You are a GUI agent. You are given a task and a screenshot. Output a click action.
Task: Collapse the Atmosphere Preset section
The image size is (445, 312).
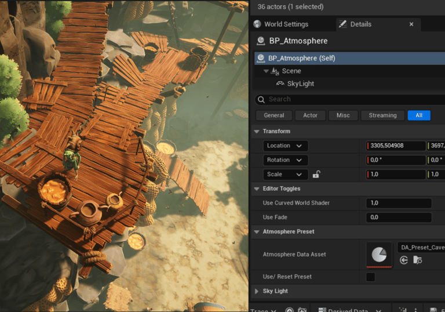tap(257, 232)
